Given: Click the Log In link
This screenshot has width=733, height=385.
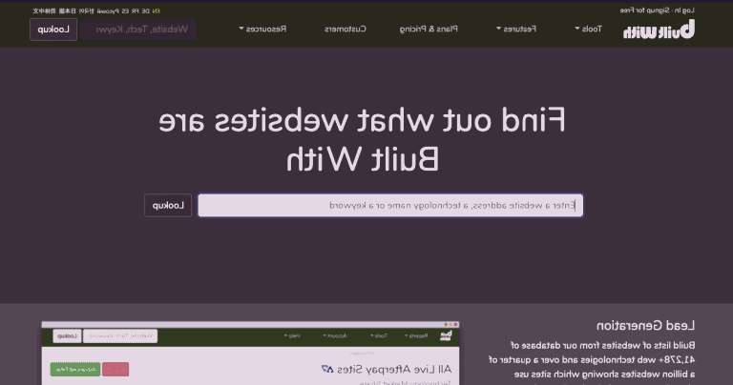Looking at the screenshot, I should coord(685,10).
